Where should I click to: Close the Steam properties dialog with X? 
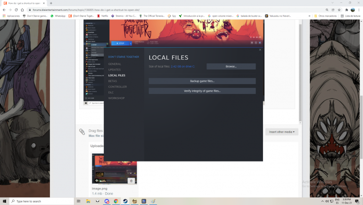pyautogui.click(x=260, y=50)
